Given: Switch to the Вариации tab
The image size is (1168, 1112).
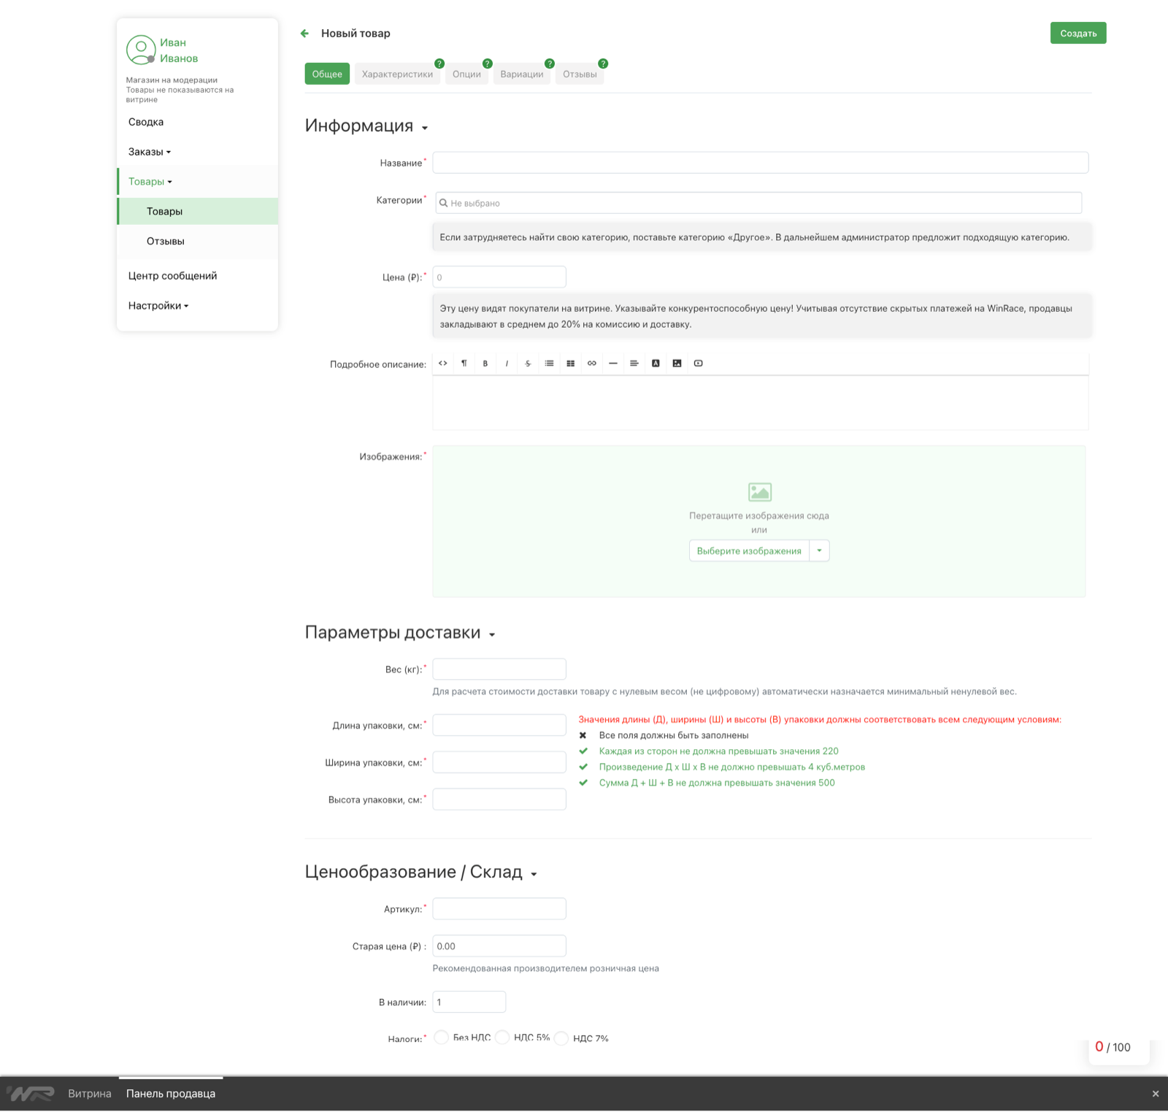Looking at the screenshot, I should point(522,74).
